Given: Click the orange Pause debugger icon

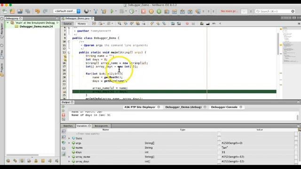Looking at the screenshot, I should pyautogui.click(x=151, y=11).
